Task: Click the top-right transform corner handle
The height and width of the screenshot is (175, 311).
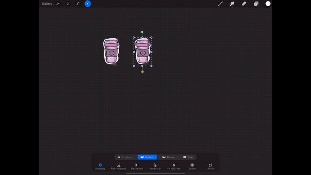Action: coord(151,38)
